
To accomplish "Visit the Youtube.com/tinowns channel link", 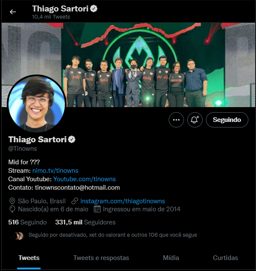I will click(x=85, y=179).
